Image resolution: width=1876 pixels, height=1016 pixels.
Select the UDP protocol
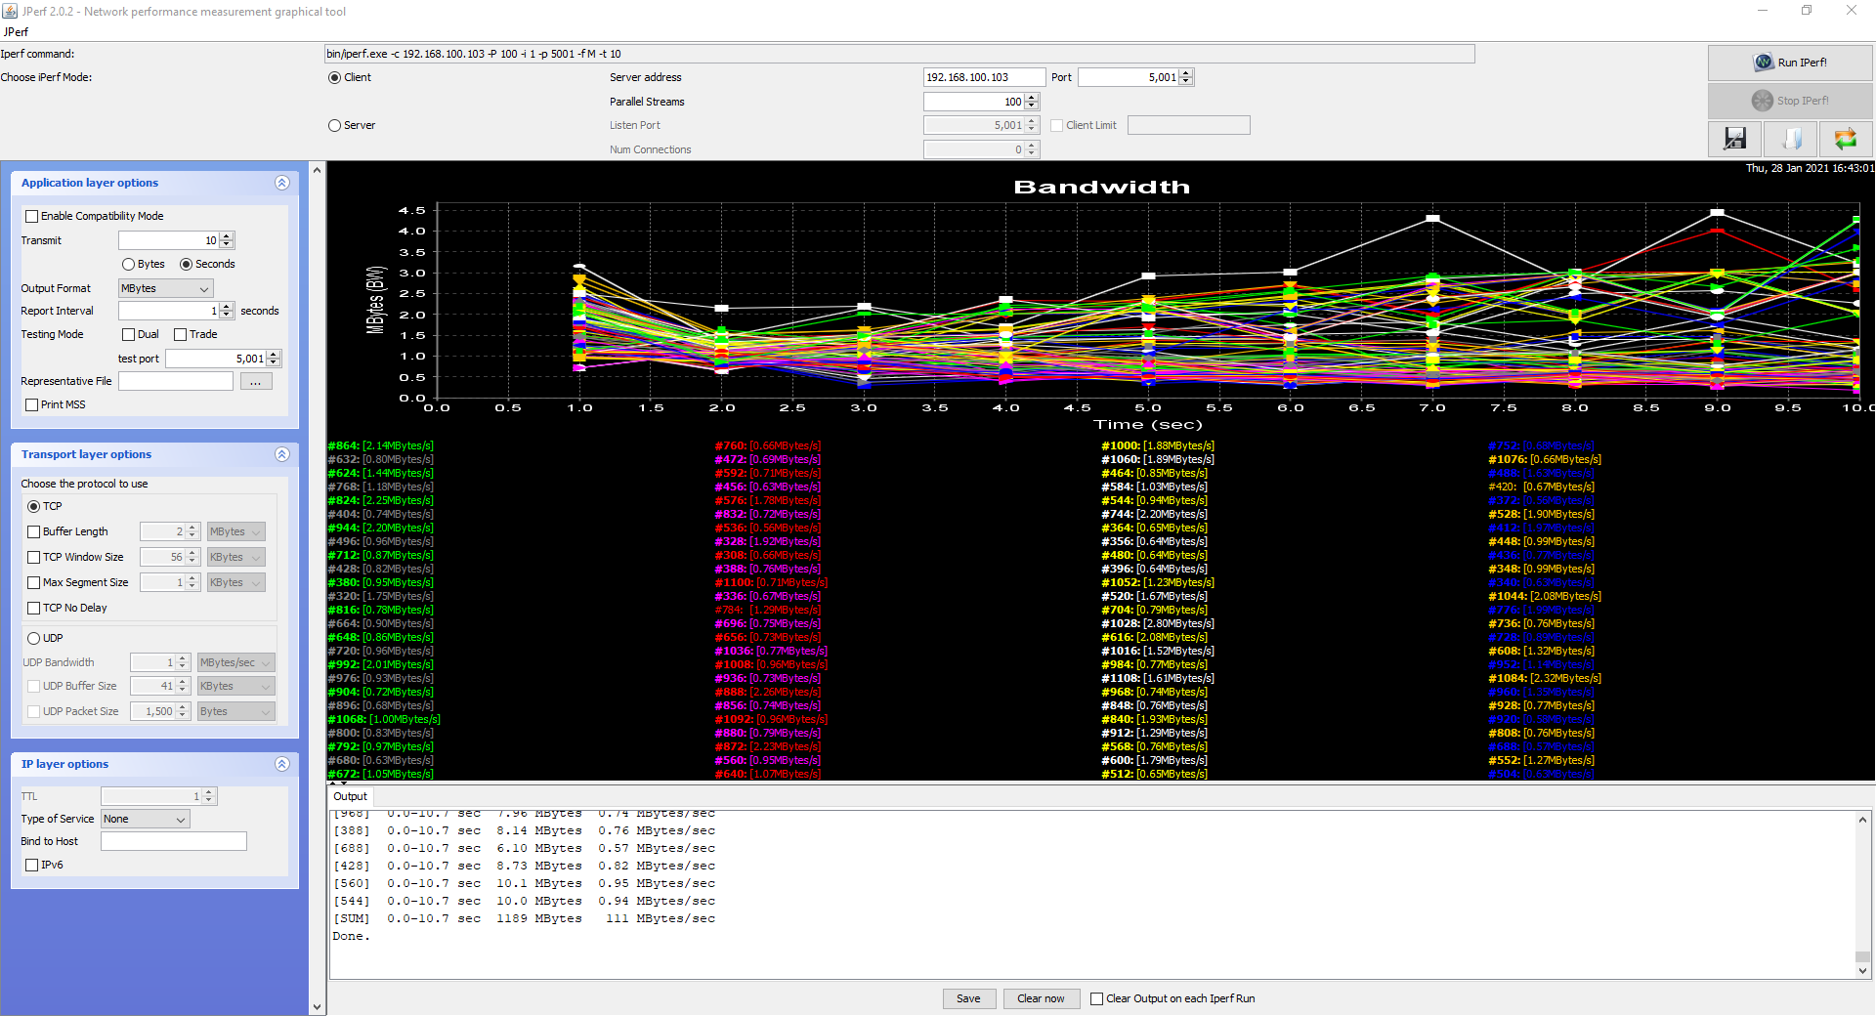coord(32,638)
